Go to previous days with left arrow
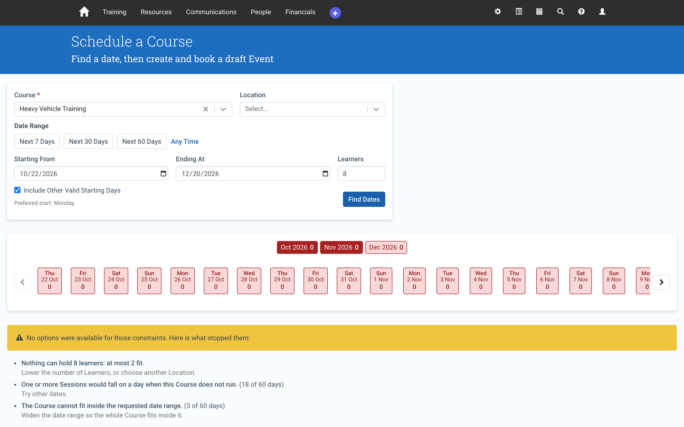 click(23, 282)
